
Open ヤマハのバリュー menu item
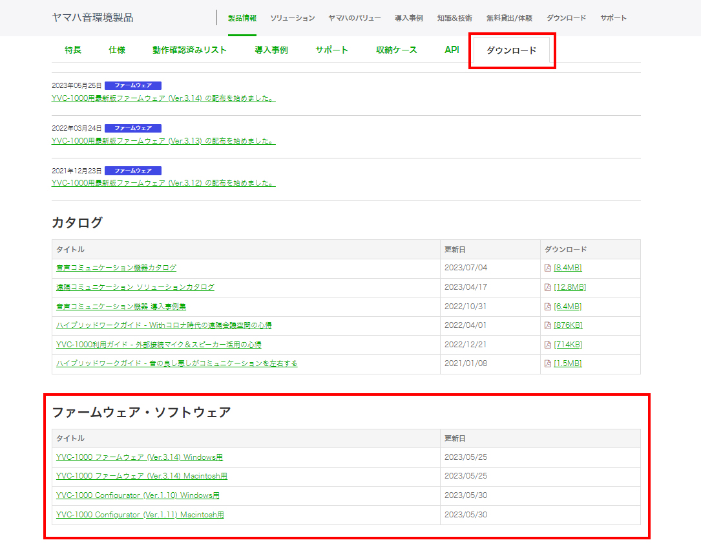(355, 18)
